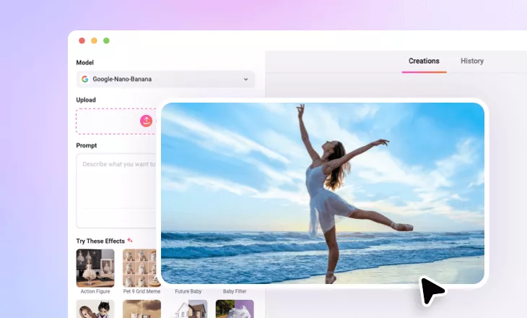Select the purple-background effect thumbnail in bottom row

tap(235, 309)
